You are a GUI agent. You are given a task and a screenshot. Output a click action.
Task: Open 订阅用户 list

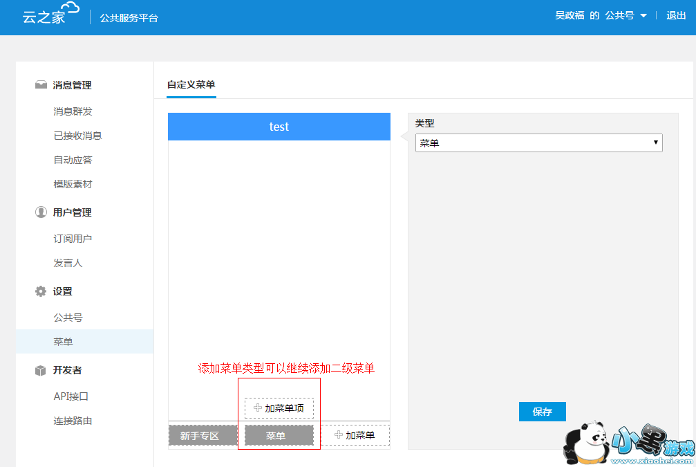[73, 239]
